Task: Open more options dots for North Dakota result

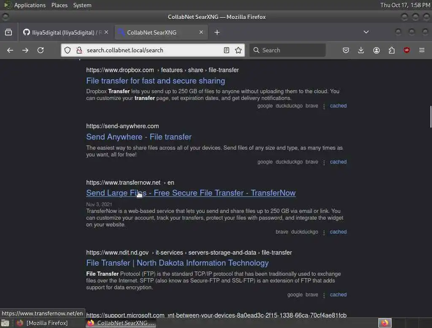Action: tap(324, 295)
